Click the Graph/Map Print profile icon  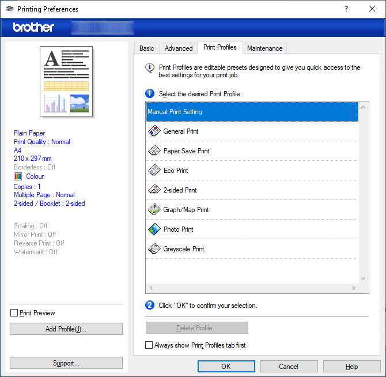[x=154, y=210]
